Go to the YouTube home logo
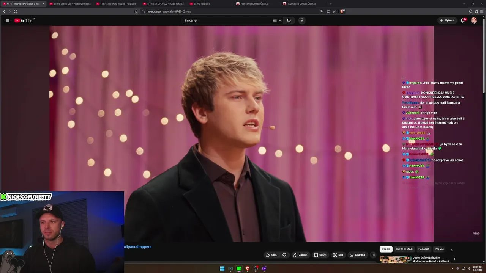 click(x=24, y=20)
